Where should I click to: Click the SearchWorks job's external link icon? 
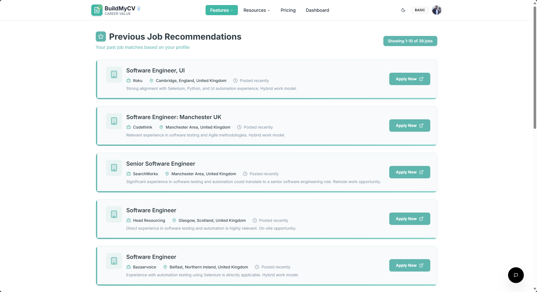421,172
